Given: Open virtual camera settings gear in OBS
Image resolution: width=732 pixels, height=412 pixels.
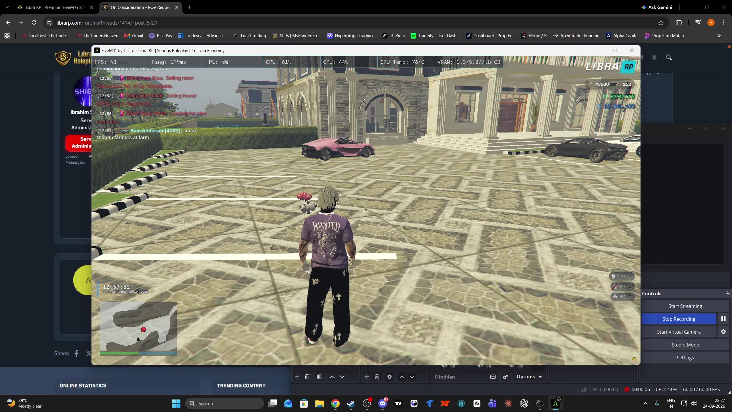Looking at the screenshot, I should tap(723, 332).
